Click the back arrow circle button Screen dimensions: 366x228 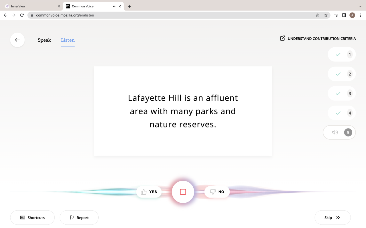coord(17,40)
